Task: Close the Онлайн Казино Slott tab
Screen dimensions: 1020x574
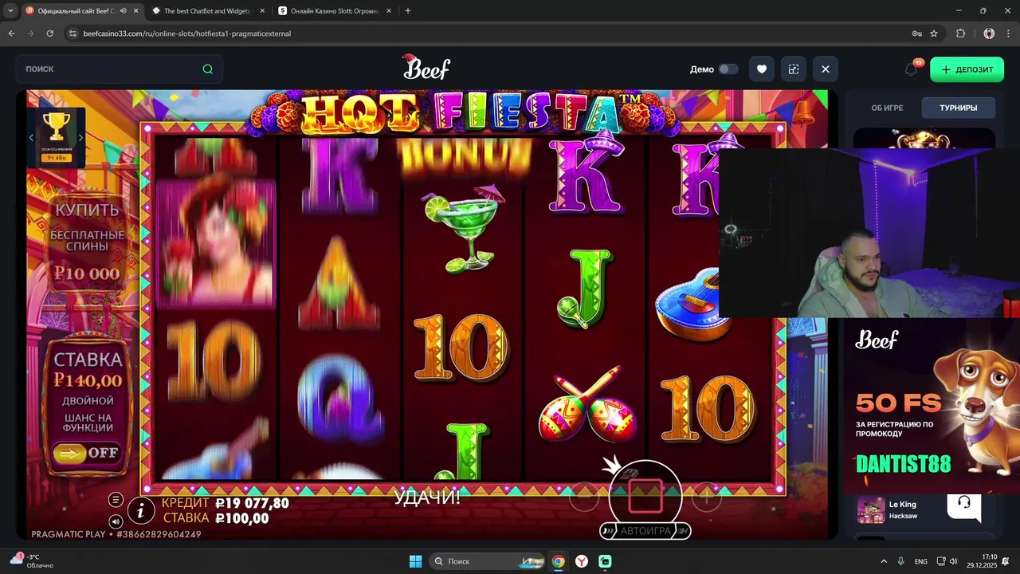Action: coord(389,11)
